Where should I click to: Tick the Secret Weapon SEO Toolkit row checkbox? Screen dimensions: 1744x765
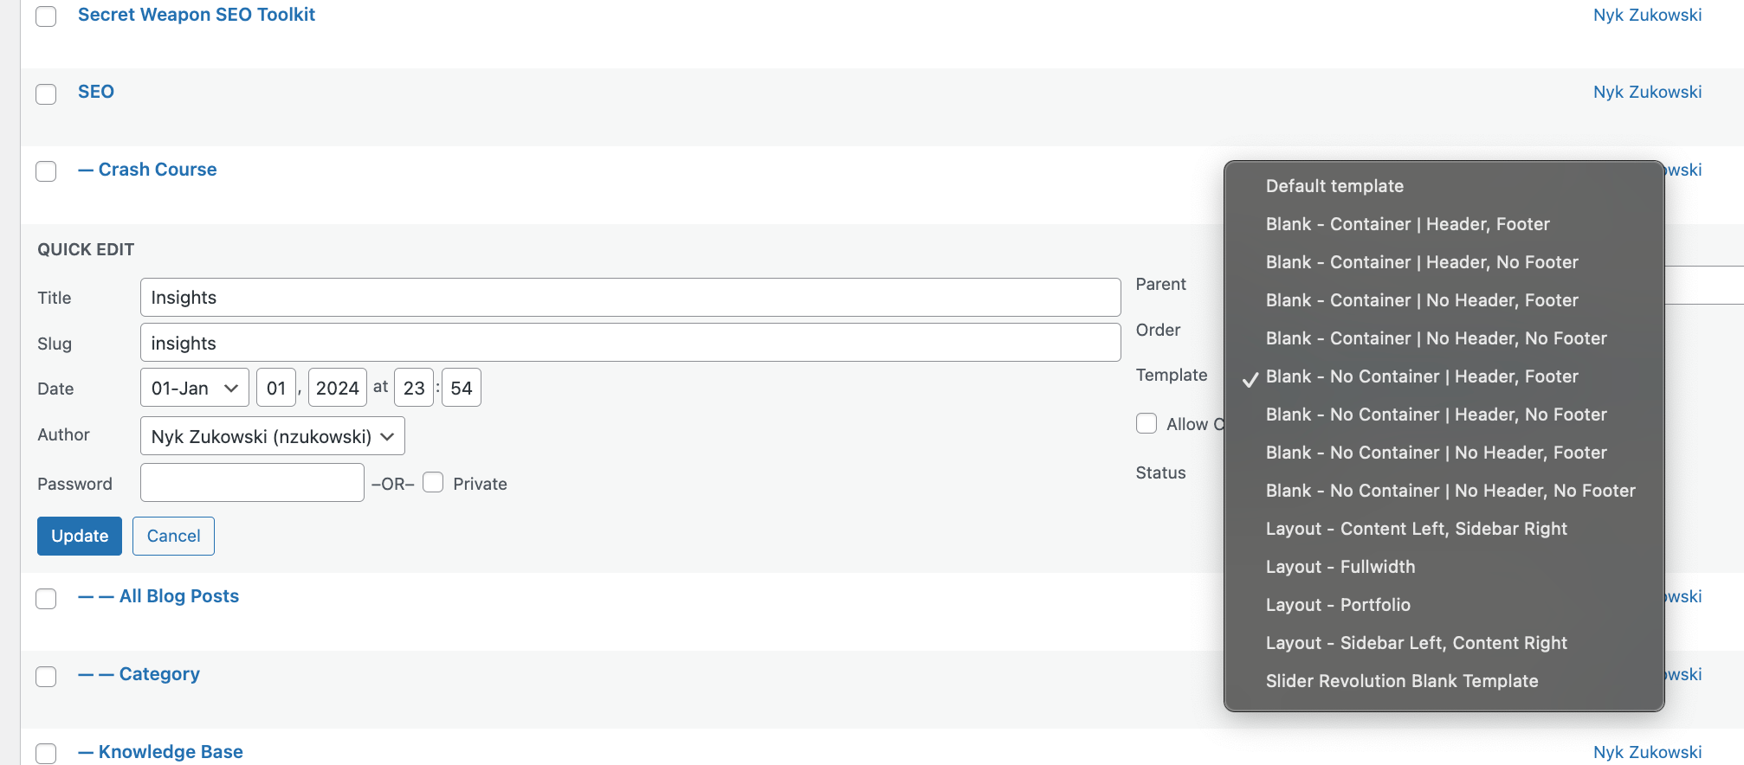[x=46, y=16]
